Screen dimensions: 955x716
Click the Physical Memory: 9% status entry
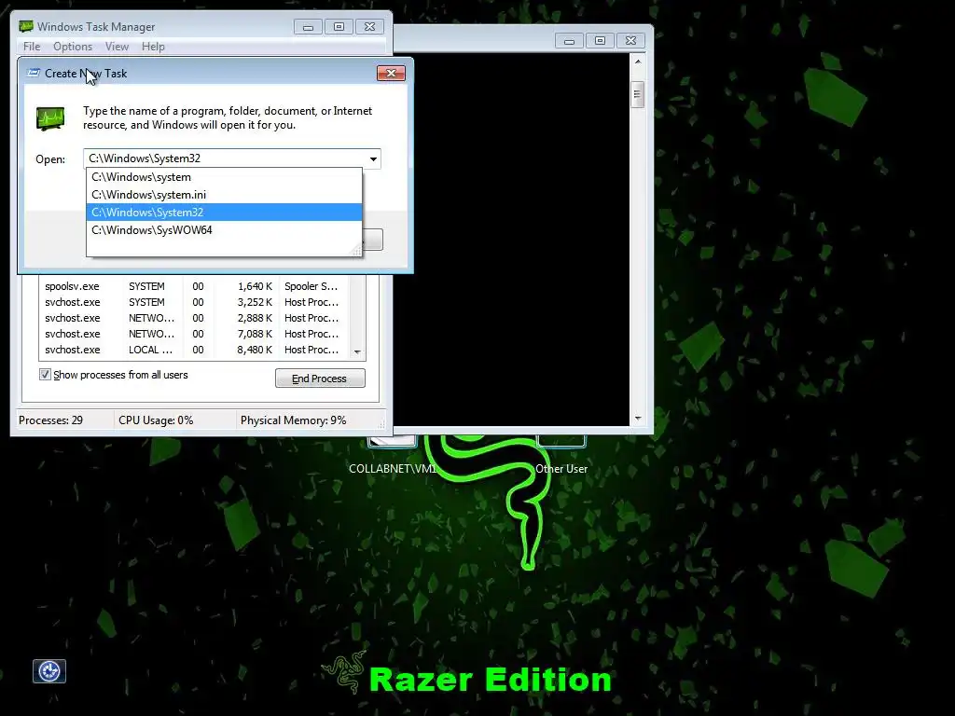pos(293,420)
